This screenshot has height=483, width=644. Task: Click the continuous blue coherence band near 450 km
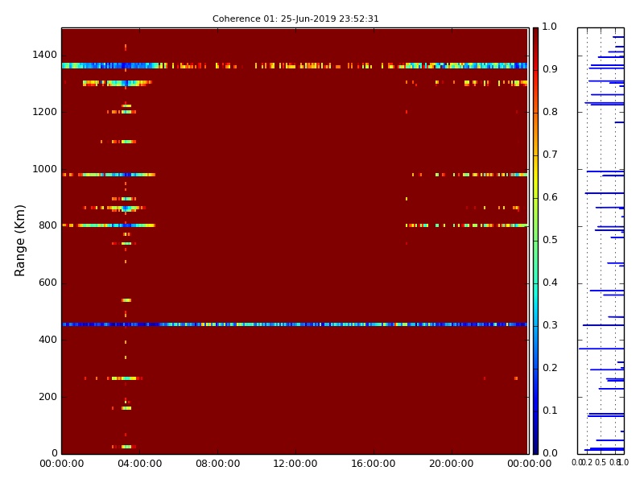tap(295, 324)
